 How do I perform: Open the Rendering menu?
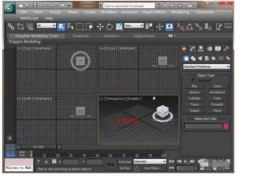tap(180, 12)
